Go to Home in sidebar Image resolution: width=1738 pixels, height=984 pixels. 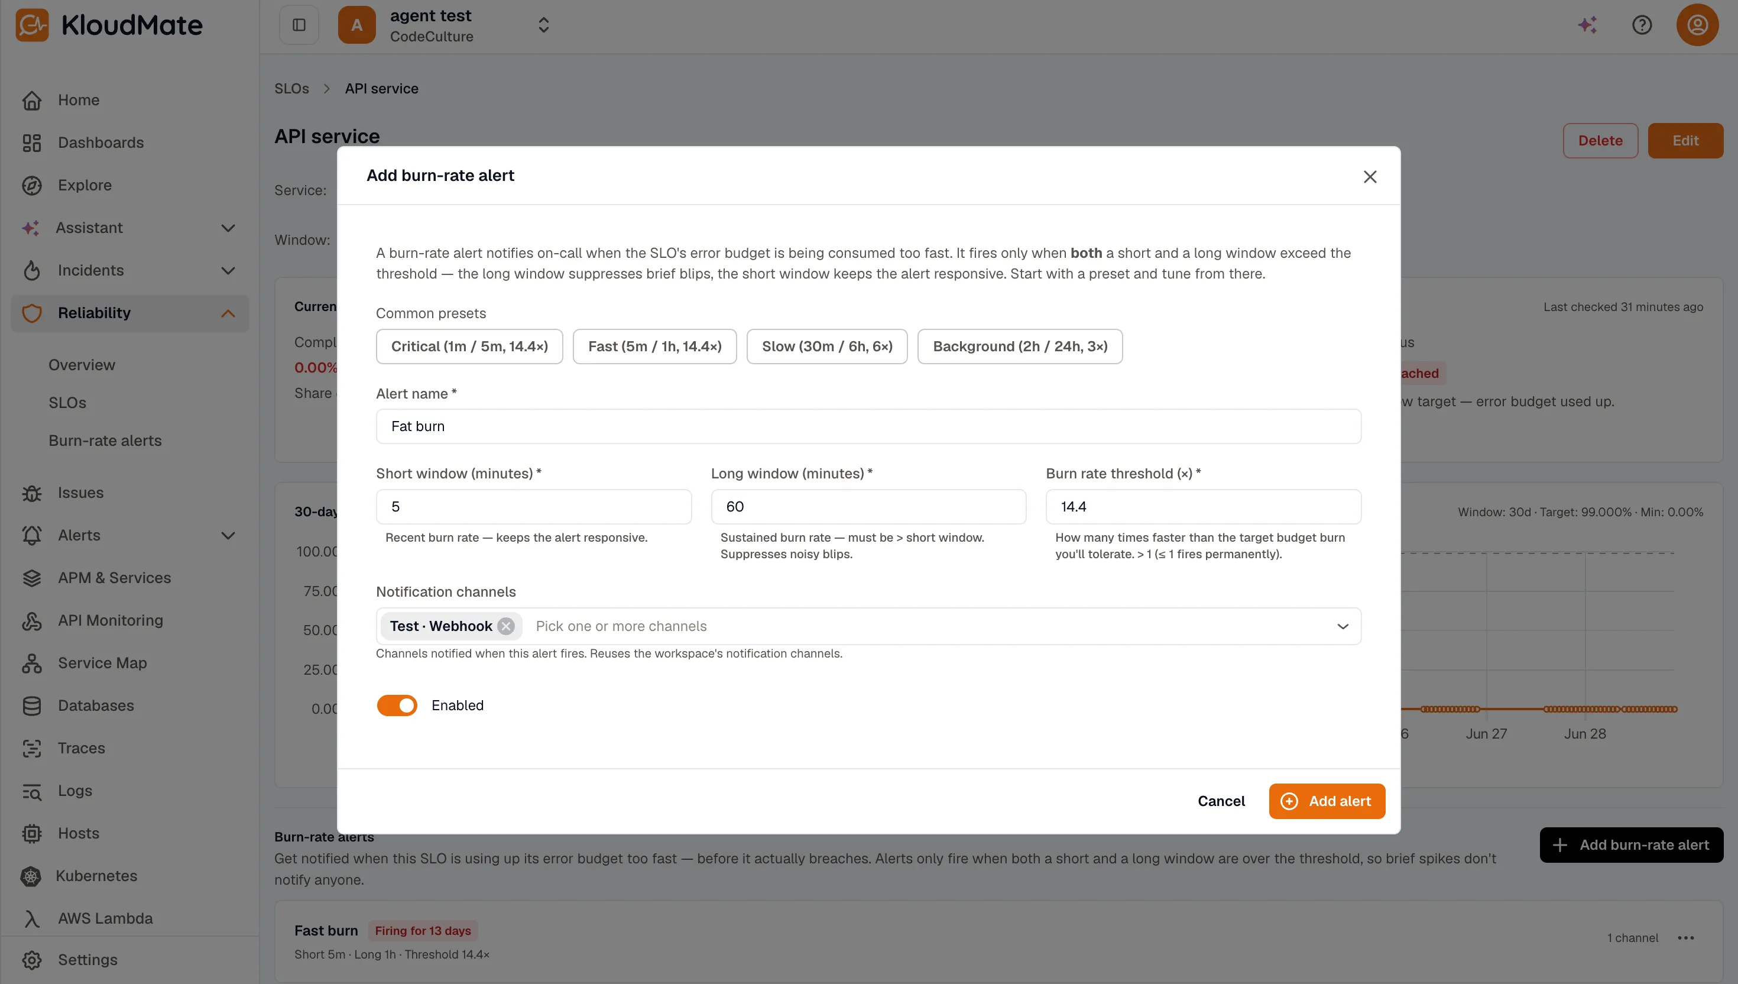click(79, 100)
